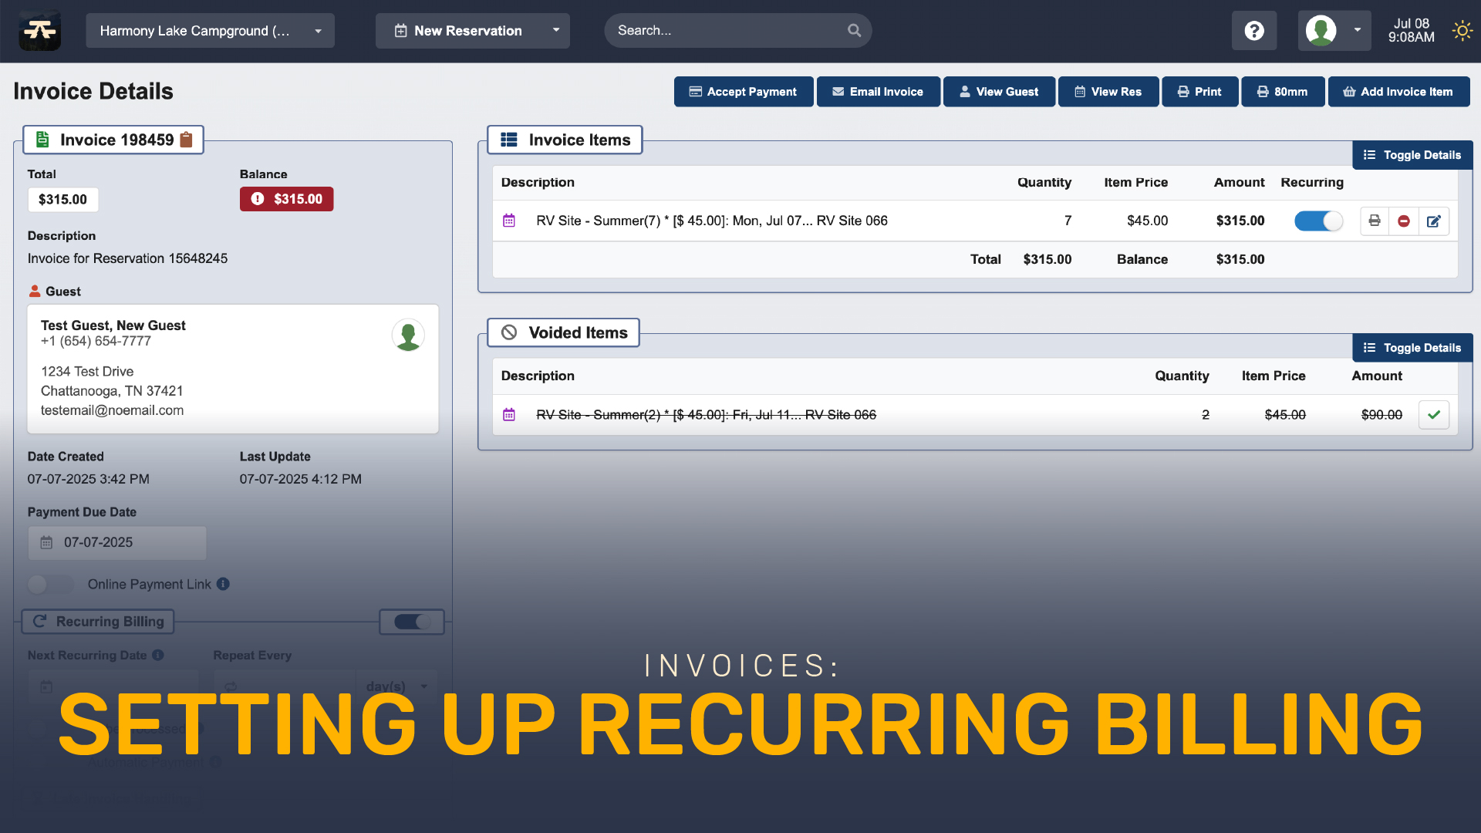The height and width of the screenshot is (833, 1481).
Task: Click the Recurring Billing refresh icon
Action: (40, 622)
